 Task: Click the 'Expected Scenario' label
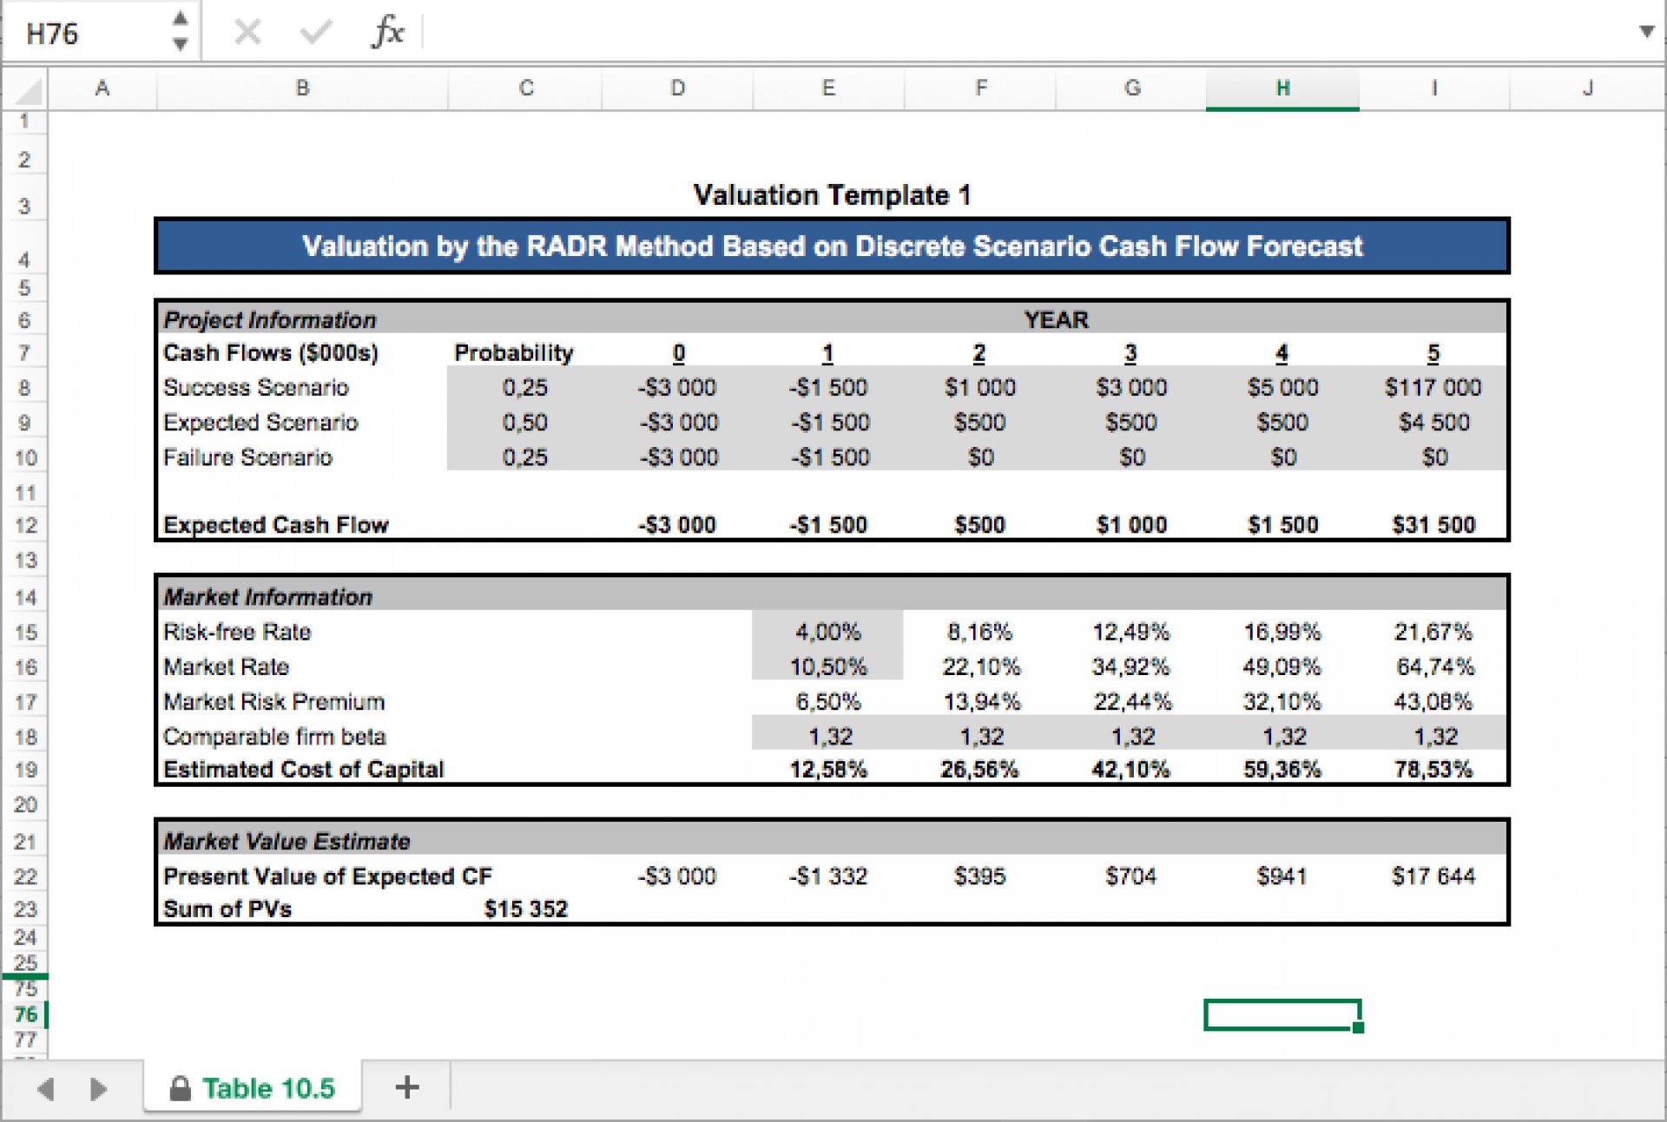click(260, 423)
